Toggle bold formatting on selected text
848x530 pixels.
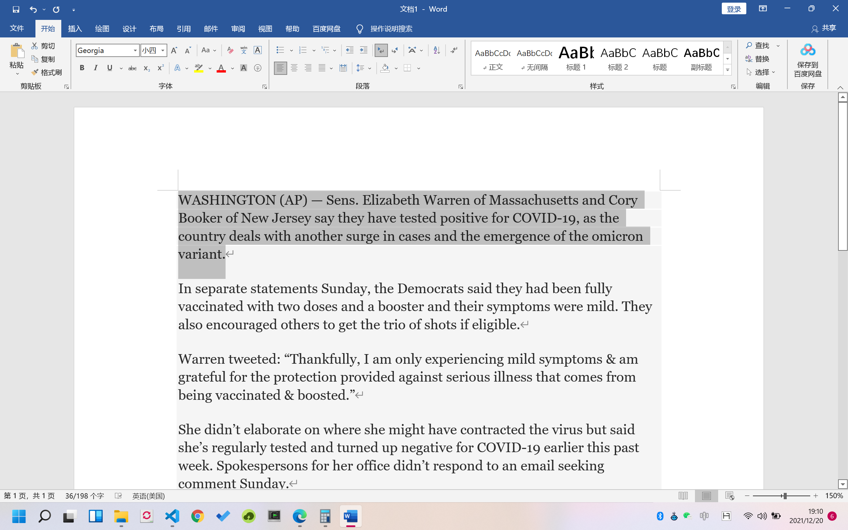[x=82, y=68]
